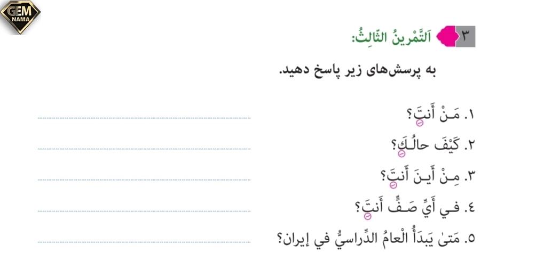Image resolution: width=536 pixels, height=269 pixels.
Task: Click the pink circle under كَيْفَ حالُكَ
Action: (401, 154)
